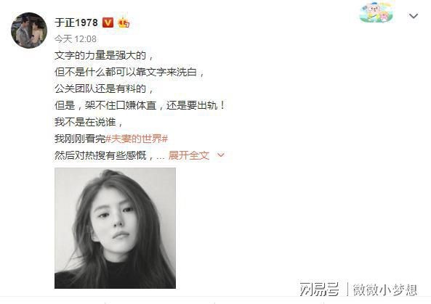This screenshot has height=304, width=431.
Task: Open the black-and-white portrait photo
Action: pyautogui.click(x=115, y=228)
